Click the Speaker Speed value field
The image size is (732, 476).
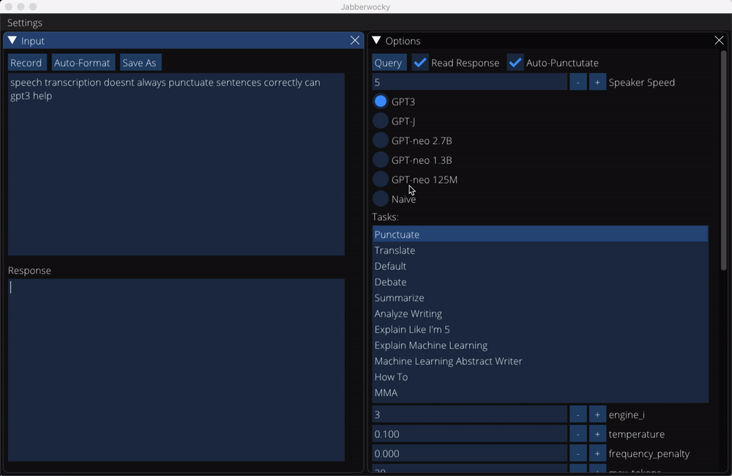pos(470,82)
